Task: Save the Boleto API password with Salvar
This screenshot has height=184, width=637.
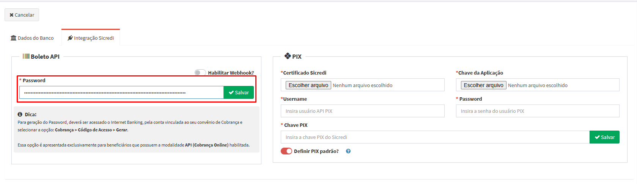Action: coord(239,92)
